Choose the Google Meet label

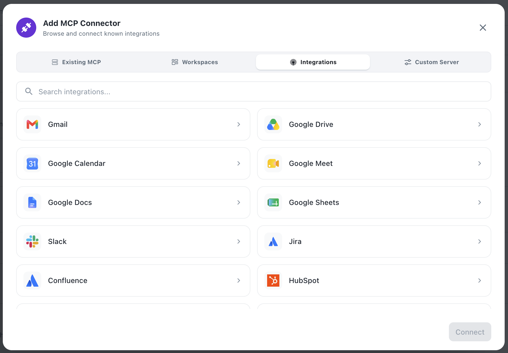point(311,163)
